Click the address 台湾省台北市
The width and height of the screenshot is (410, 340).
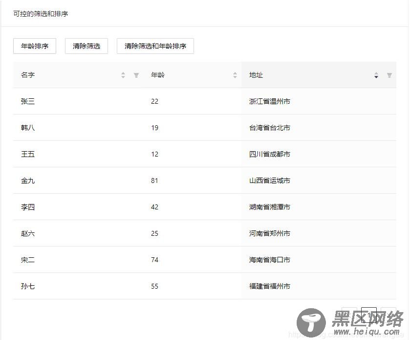click(x=270, y=128)
